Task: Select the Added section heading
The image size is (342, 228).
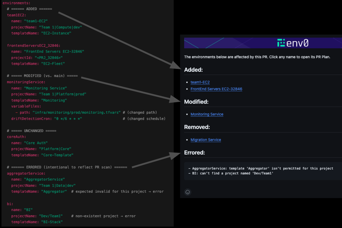Action: (192, 70)
